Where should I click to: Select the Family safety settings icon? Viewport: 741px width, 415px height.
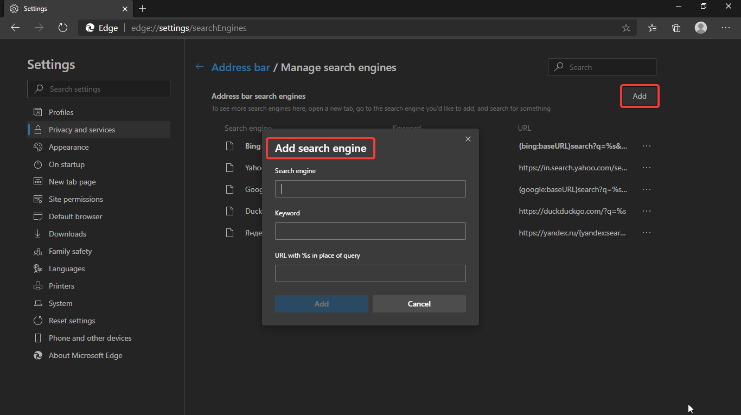[x=38, y=251]
